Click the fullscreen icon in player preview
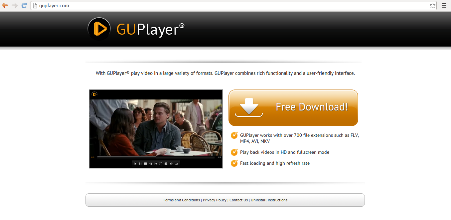Image resolution: width=451 pixels, height=220 pixels. point(161,164)
